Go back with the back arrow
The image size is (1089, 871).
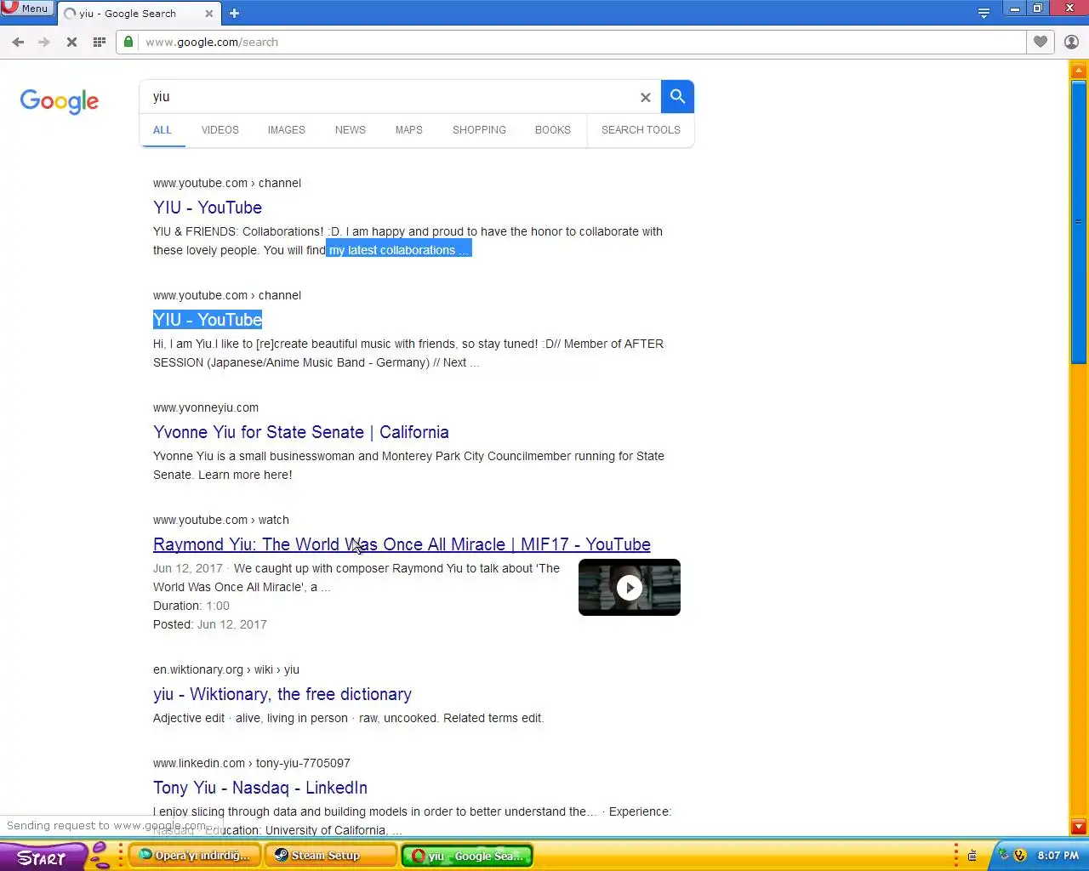(18, 42)
